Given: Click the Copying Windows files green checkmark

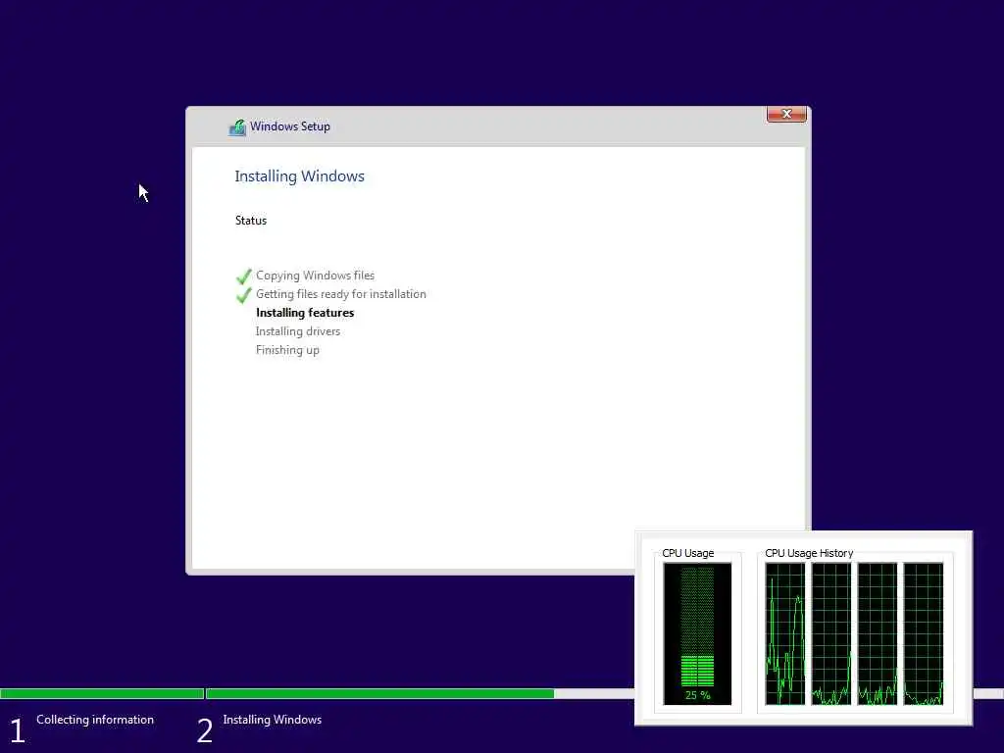Looking at the screenshot, I should [x=244, y=276].
